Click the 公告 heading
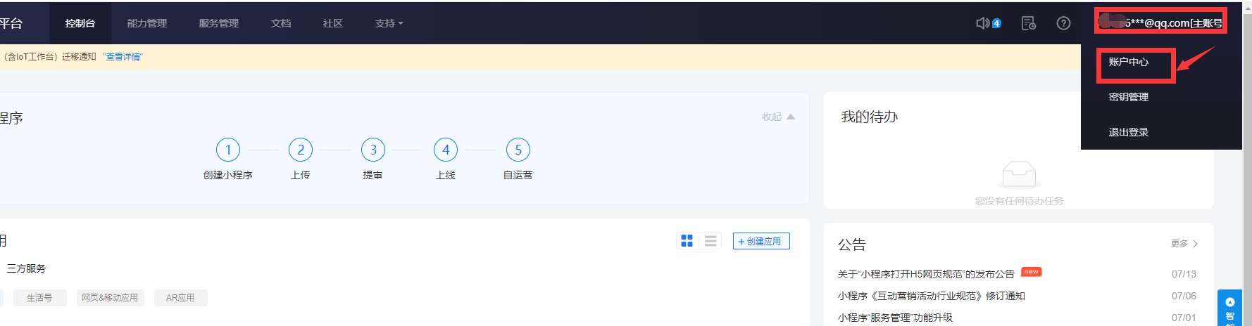 point(851,244)
